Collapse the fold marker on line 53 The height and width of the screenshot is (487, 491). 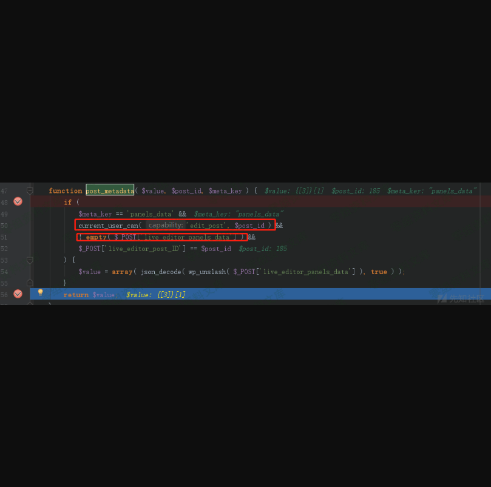click(30, 260)
